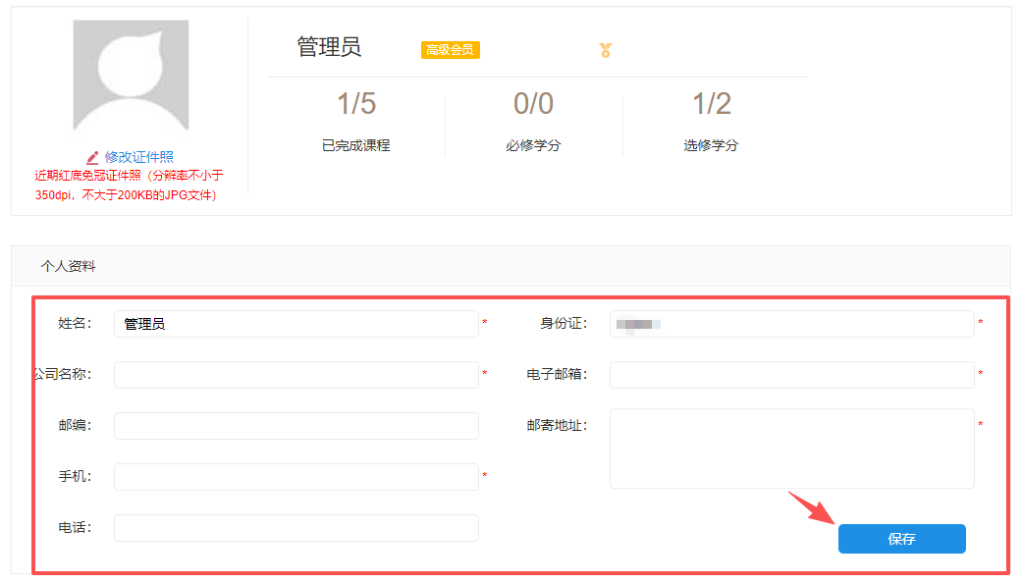
Task: Click the red photo requirements hint text
Action: 129,186
